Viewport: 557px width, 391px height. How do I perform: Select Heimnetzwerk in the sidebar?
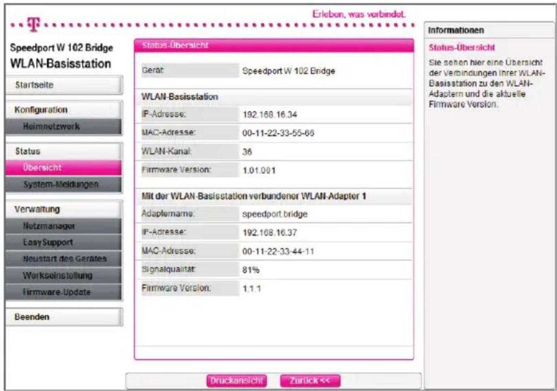(x=64, y=127)
